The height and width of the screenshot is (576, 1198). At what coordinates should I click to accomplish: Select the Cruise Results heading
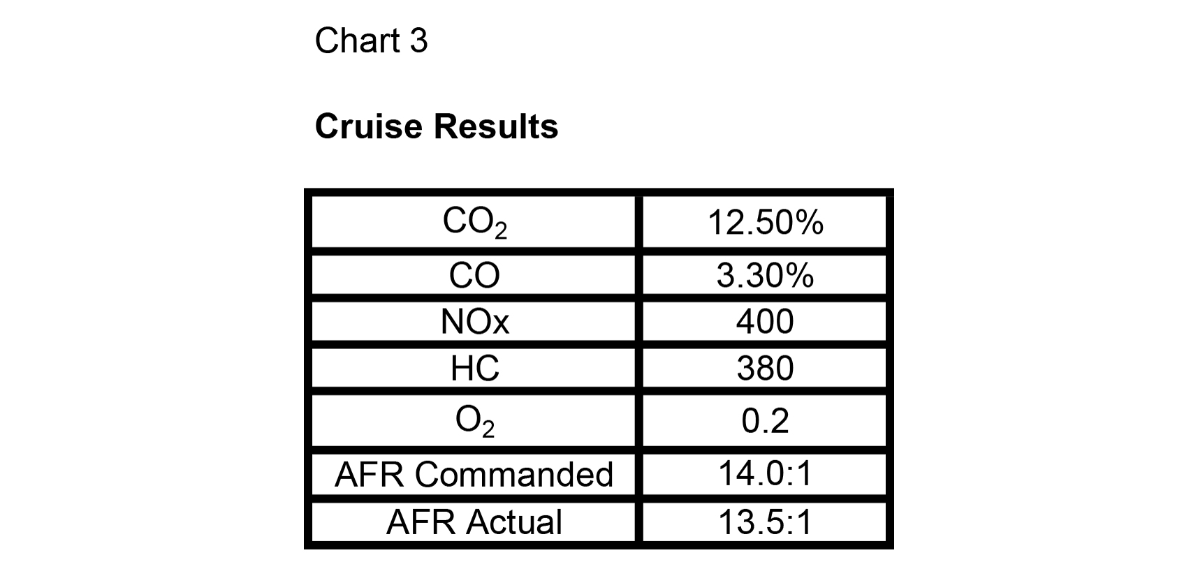pyautogui.click(x=437, y=126)
